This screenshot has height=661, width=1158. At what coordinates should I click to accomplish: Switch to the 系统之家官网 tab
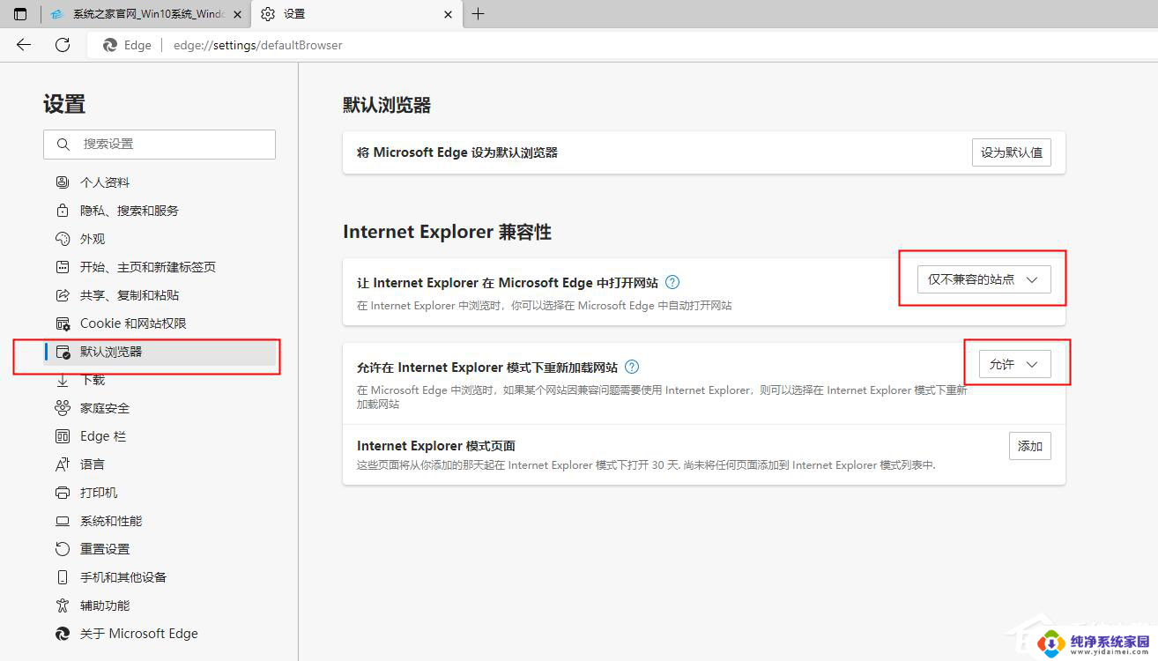pyautogui.click(x=146, y=14)
